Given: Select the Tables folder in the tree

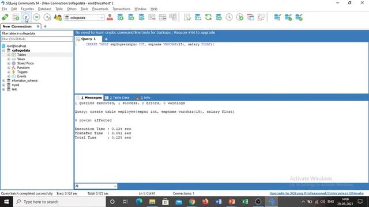Looking at the screenshot, I should coord(21,55).
